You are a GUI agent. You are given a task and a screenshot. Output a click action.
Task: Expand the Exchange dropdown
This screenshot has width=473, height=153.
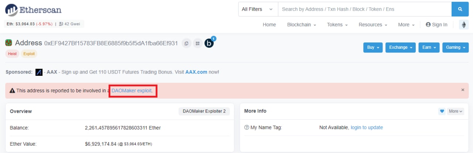pyautogui.click(x=401, y=47)
